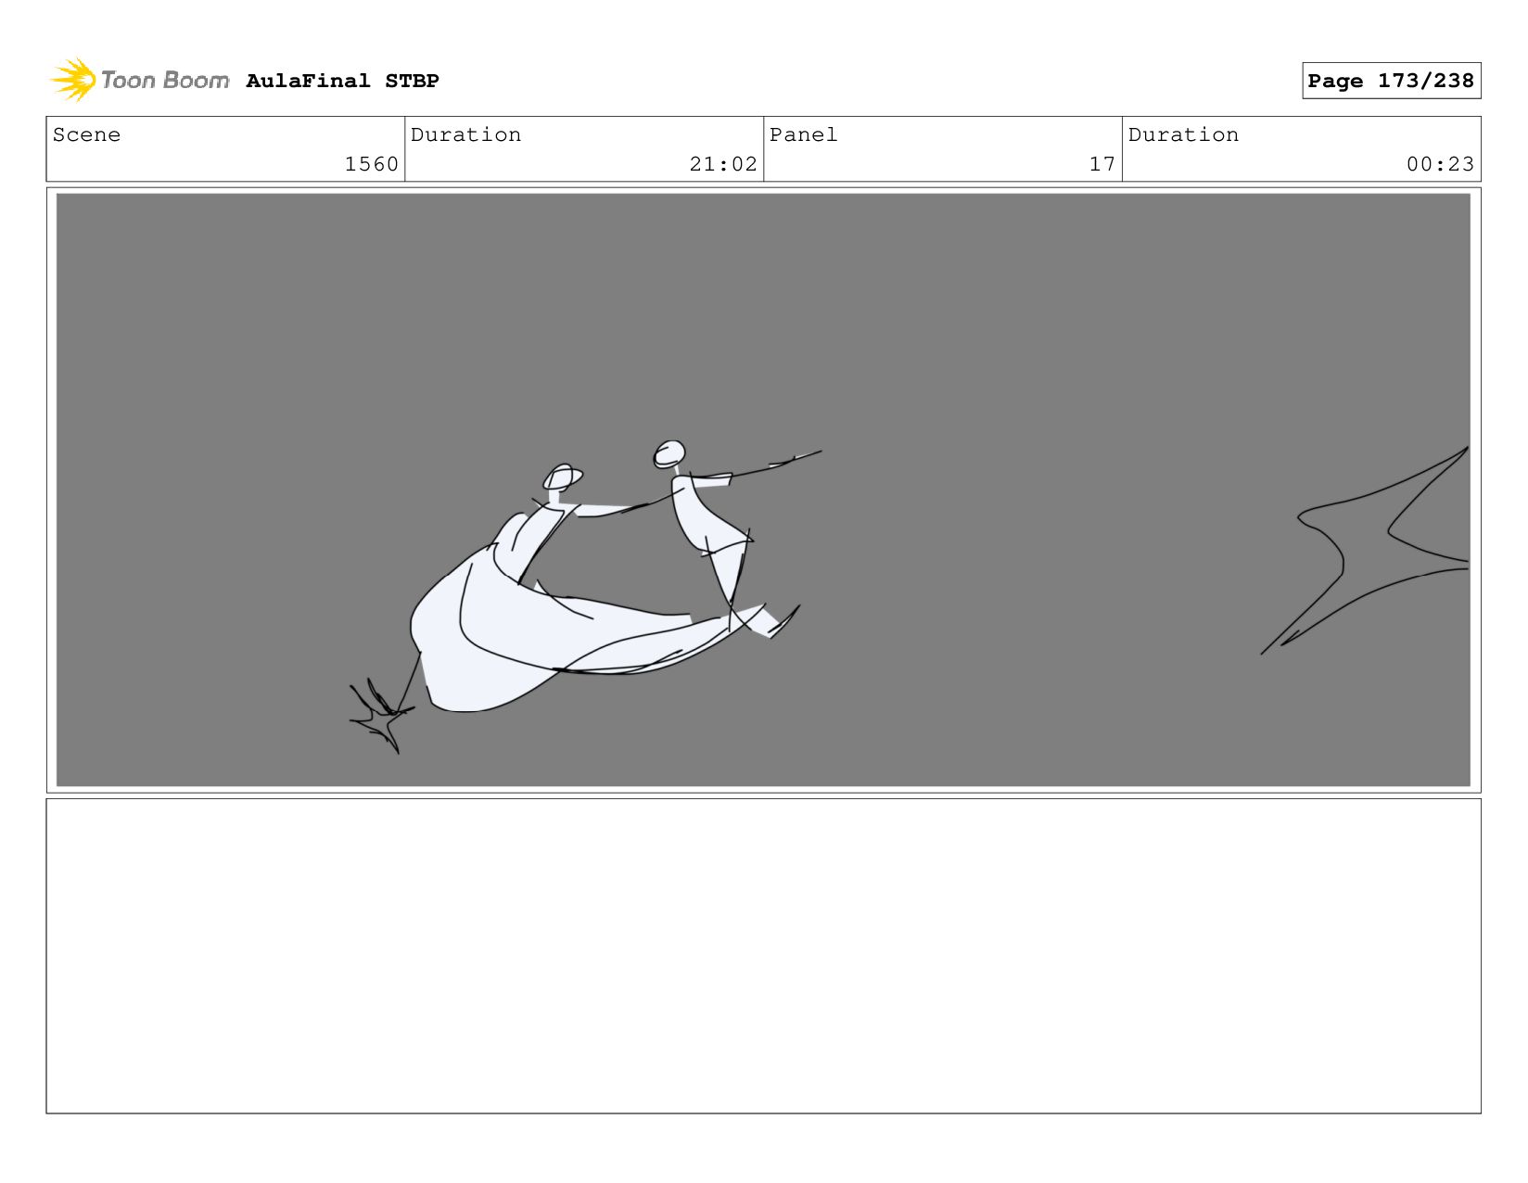This screenshot has height=1183, width=1528.
Task: Click the AulaFinal STBP title text
Action: pos(342,81)
